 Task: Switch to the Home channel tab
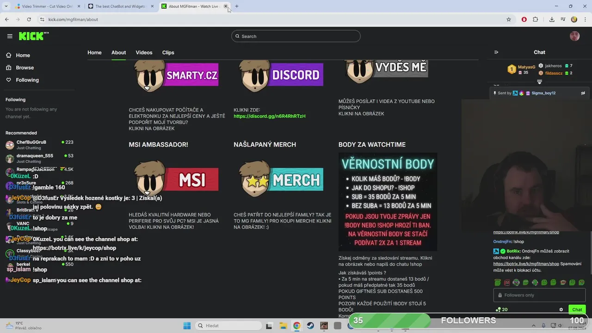(x=94, y=52)
